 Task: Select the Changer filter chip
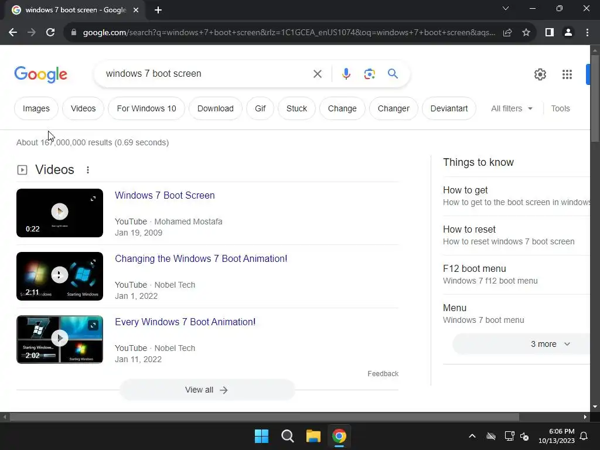click(393, 108)
